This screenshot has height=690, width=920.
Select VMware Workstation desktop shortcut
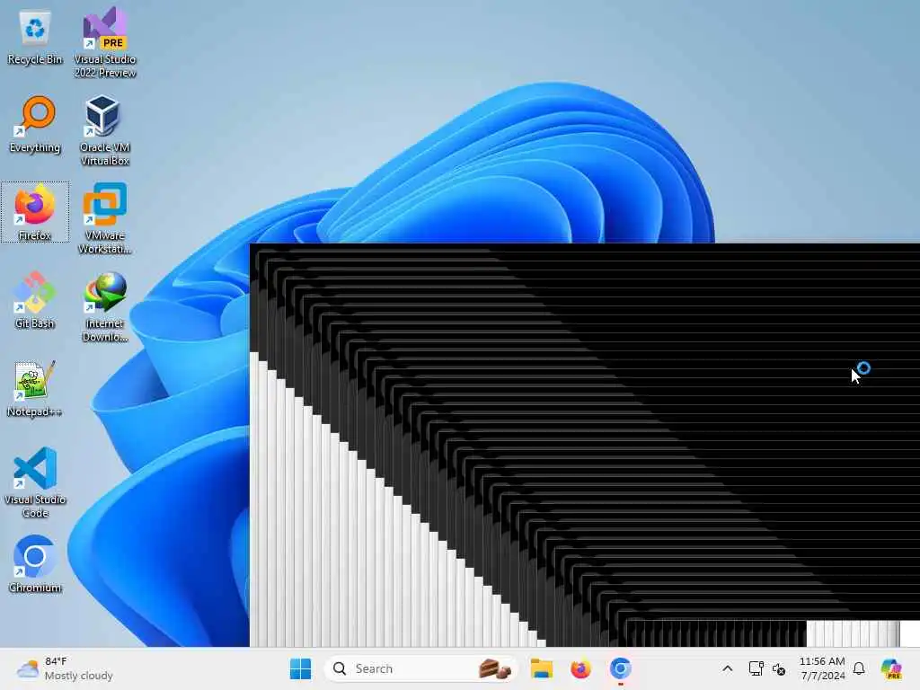tap(104, 218)
